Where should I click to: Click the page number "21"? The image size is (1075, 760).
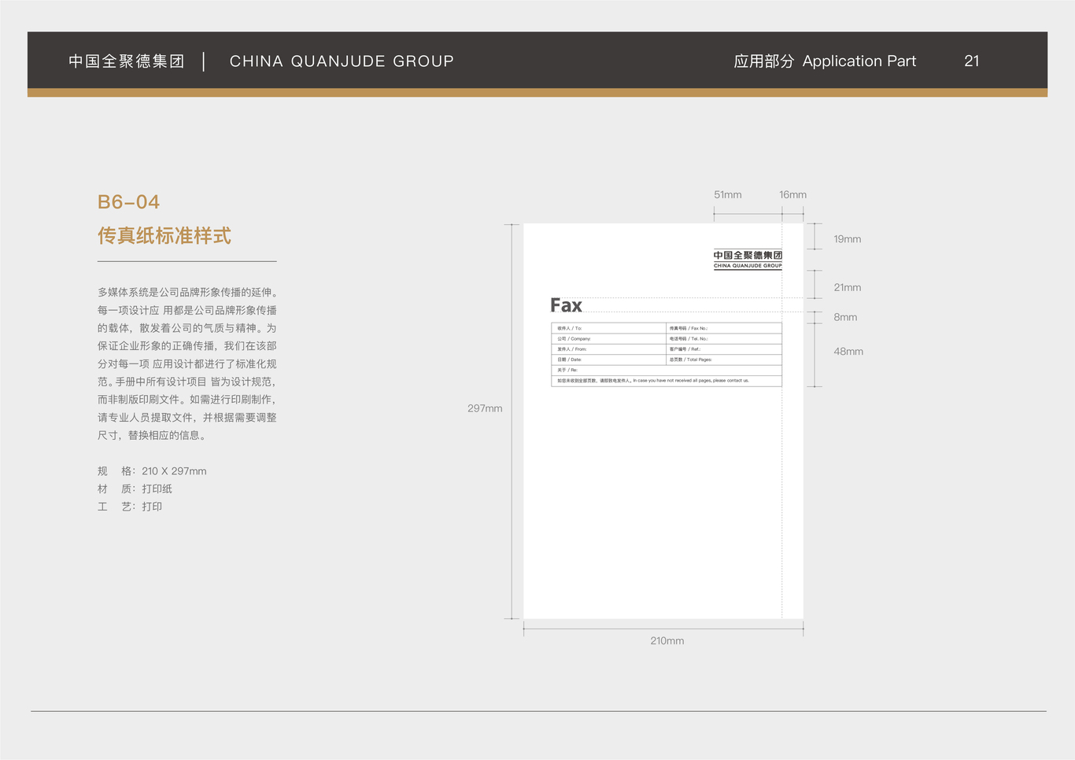(972, 61)
